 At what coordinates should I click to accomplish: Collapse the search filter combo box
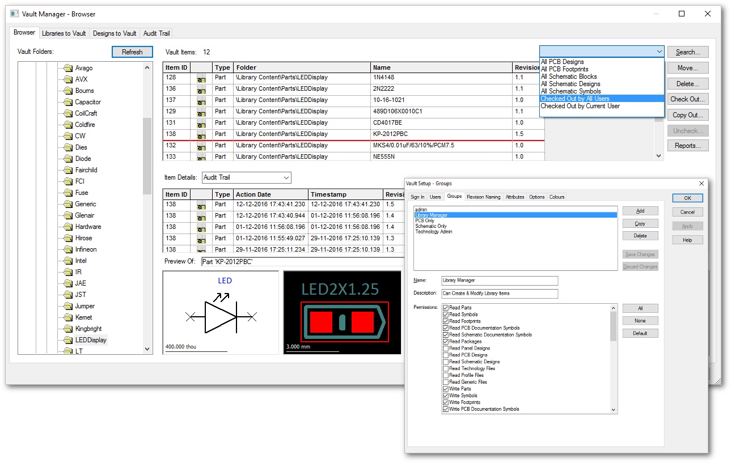coord(659,52)
